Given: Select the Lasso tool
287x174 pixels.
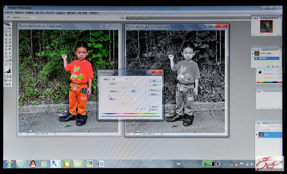Looking at the screenshot, I should (6, 31).
